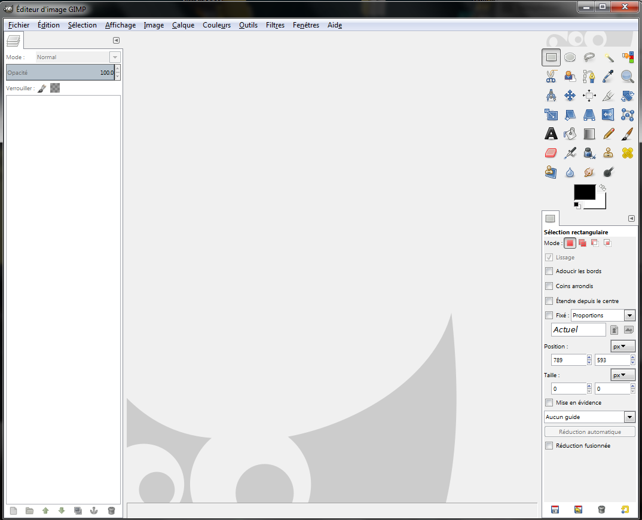Select the Blend gradient tool
This screenshot has width=642, height=520.
[x=589, y=134]
